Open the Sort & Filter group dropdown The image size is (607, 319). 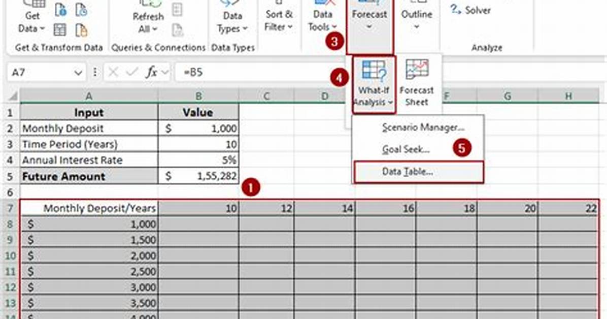pos(279,17)
